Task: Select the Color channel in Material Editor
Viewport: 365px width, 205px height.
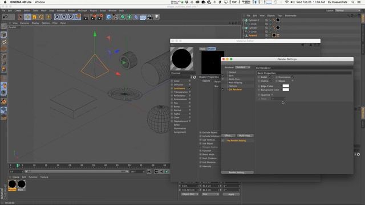Action: coord(177,81)
